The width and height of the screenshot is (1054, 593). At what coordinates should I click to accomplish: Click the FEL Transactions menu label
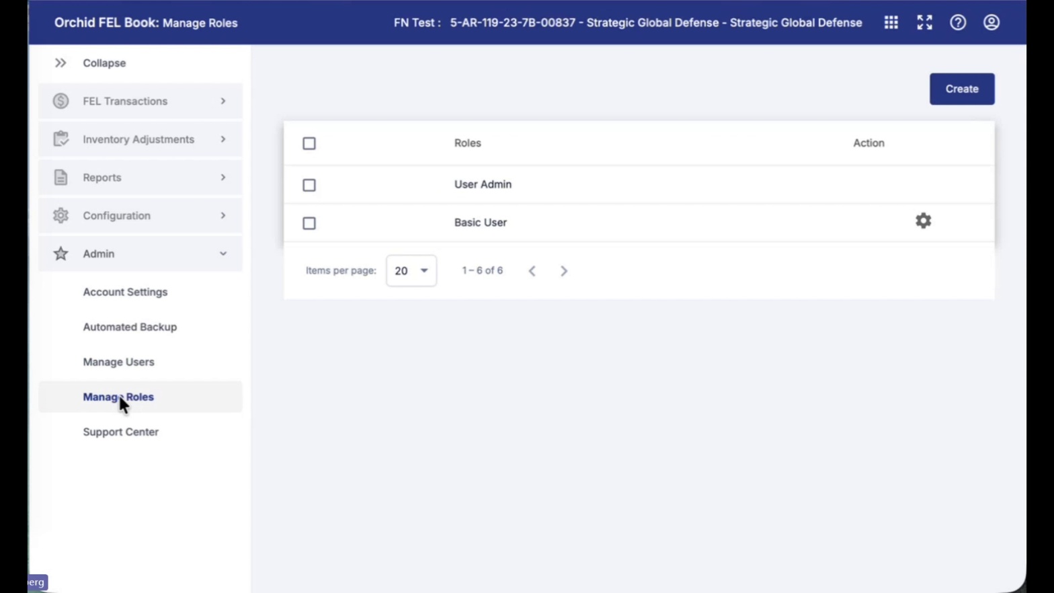point(125,101)
